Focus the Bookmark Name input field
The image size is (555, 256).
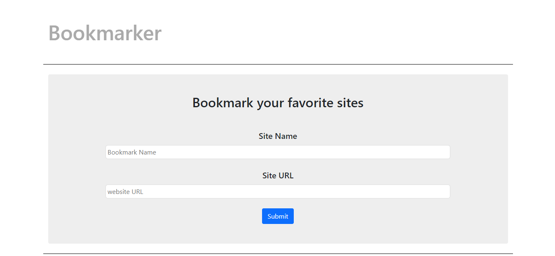coord(278,152)
